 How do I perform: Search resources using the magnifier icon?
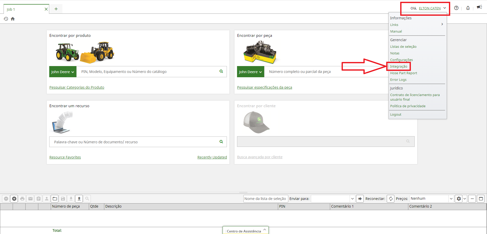pyautogui.click(x=221, y=142)
